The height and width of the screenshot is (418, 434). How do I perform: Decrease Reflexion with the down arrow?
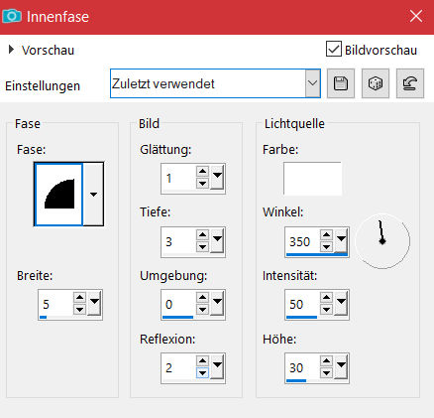tap(202, 373)
